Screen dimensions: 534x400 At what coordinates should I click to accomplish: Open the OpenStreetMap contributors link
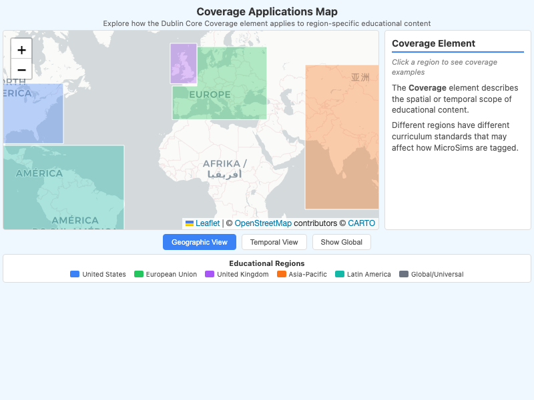coord(263,223)
